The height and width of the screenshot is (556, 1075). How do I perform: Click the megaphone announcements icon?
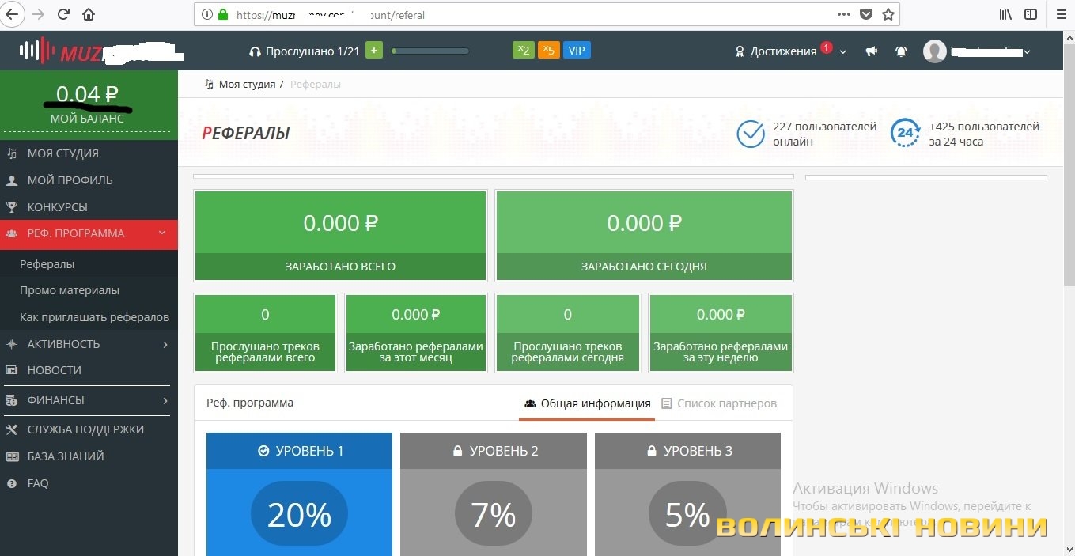click(872, 51)
